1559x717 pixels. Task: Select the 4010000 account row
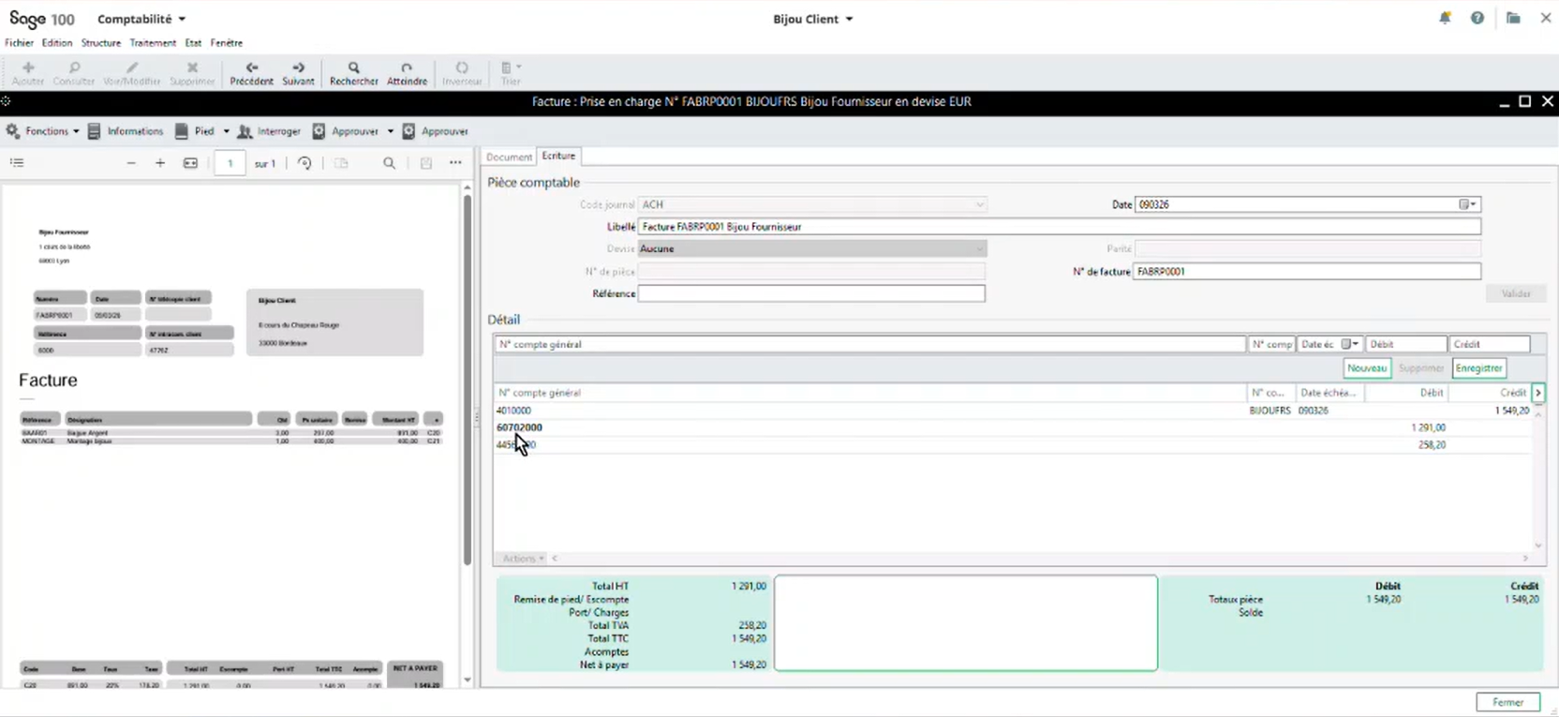pos(1013,411)
